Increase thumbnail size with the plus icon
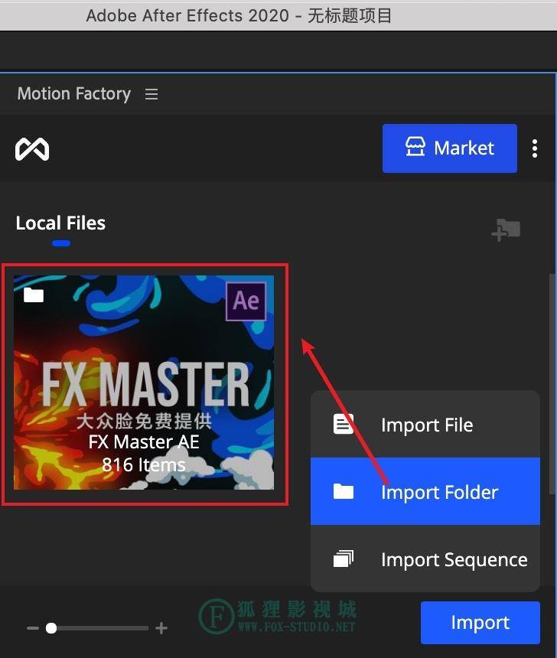 click(x=161, y=628)
